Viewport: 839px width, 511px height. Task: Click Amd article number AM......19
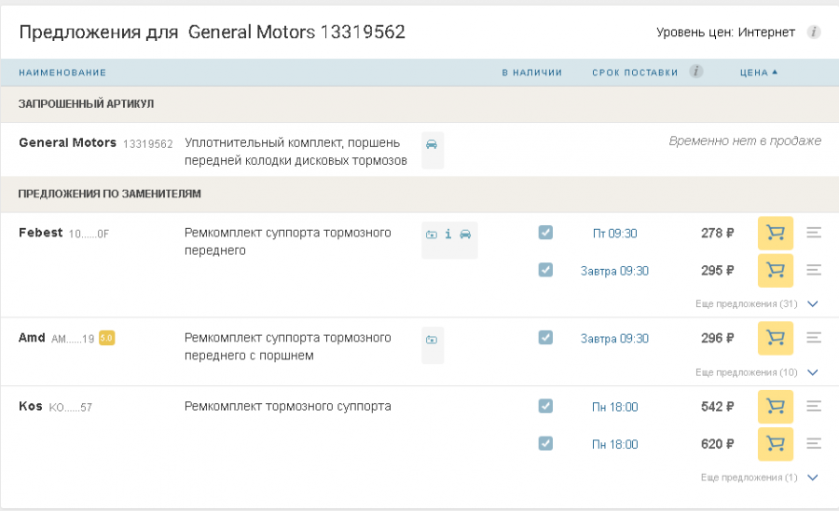point(73,339)
